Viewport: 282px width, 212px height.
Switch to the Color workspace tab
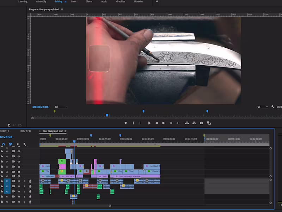coord(74,1)
